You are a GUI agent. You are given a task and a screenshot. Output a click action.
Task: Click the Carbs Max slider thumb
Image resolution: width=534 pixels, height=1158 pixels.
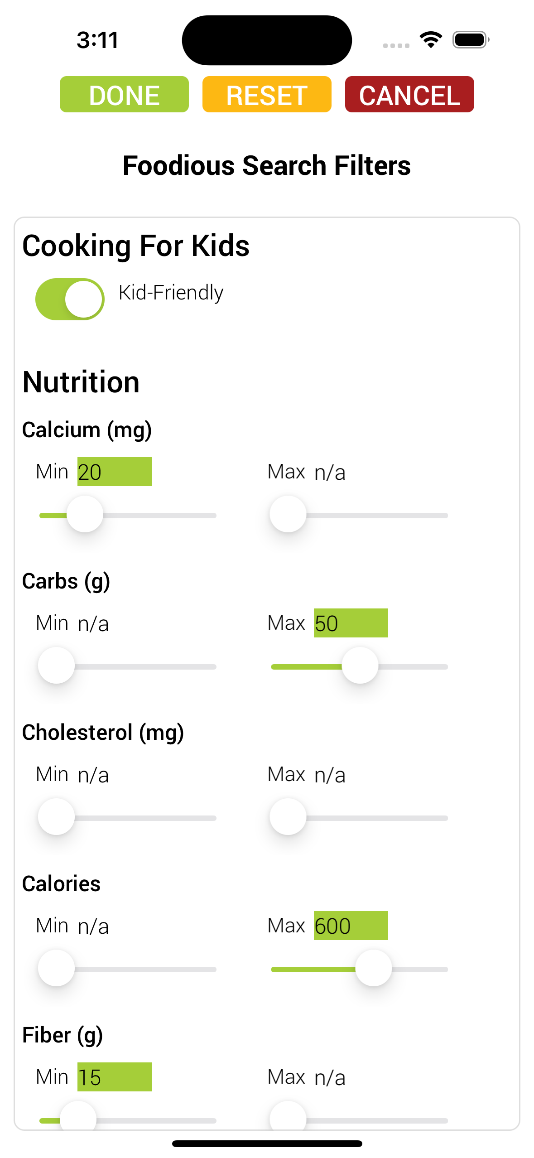pos(360,666)
